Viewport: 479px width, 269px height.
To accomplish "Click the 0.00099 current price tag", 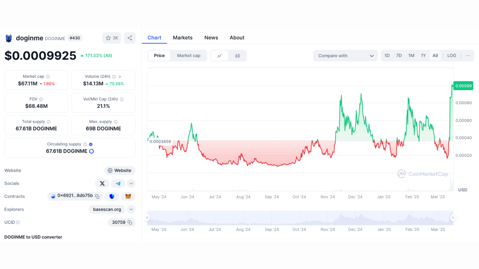I will (x=463, y=86).
